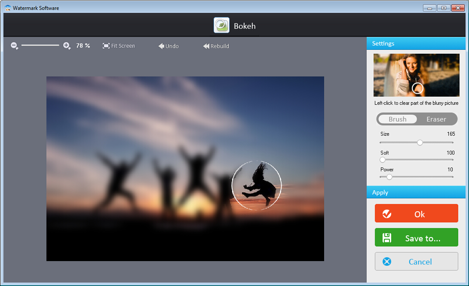Click the Fit Screen button

[x=119, y=46]
